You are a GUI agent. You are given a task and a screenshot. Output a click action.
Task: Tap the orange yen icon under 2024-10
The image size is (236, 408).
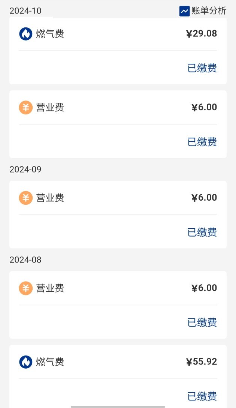(26, 108)
